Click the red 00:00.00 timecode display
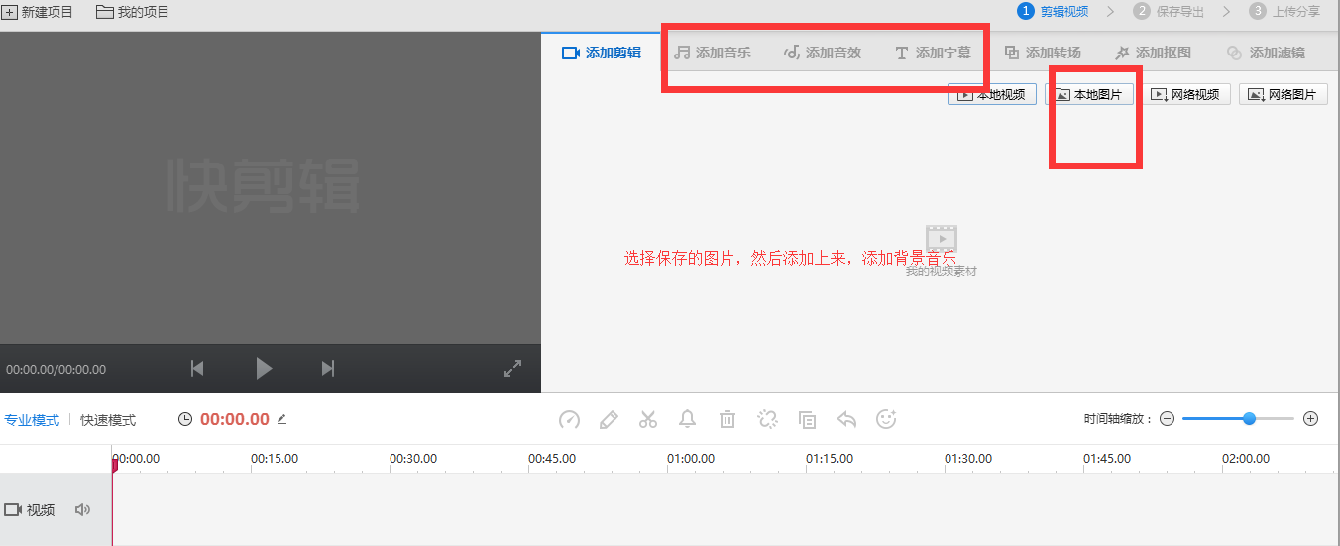This screenshot has width=1340, height=546. pos(235,419)
